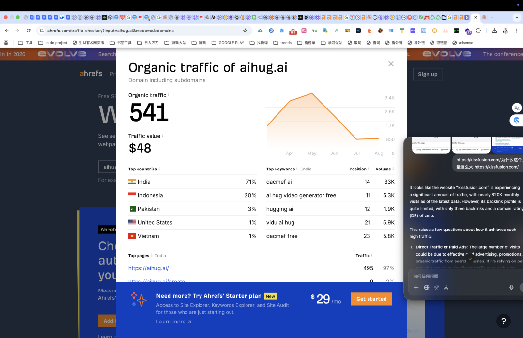Image resolution: width=523 pixels, height=338 pixels.
Task: Open the Learn more link
Action: click(173, 322)
